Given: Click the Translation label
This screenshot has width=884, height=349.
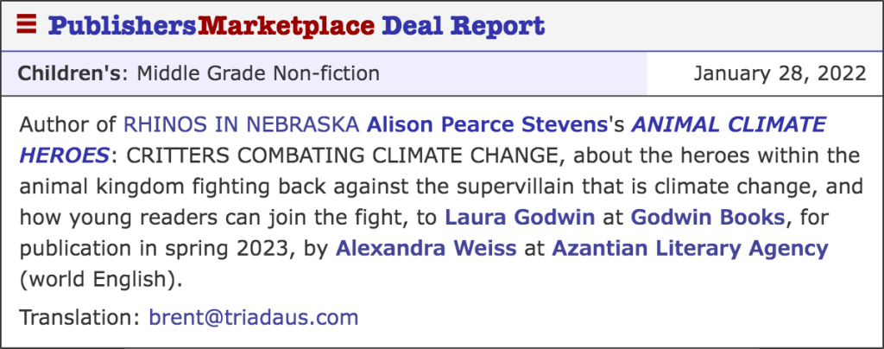Looking at the screenshot, I should pyautogui.click(x=79, y=317).
